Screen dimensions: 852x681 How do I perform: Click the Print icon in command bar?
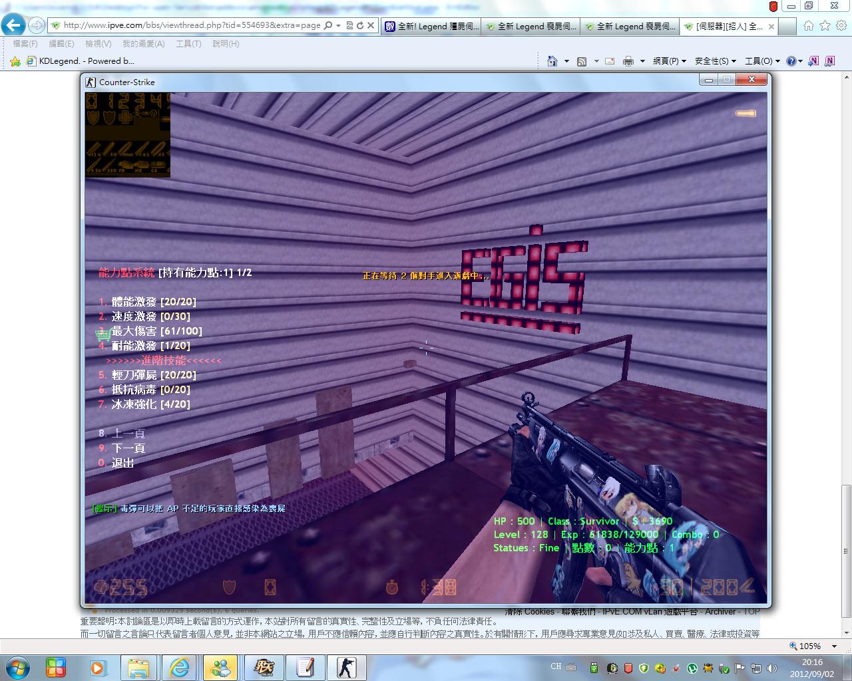(628, 61)
